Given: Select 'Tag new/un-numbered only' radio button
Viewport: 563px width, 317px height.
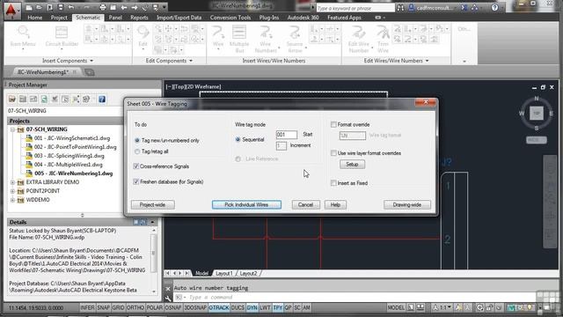Looking at the screenshot, I should tap(137, 141).
